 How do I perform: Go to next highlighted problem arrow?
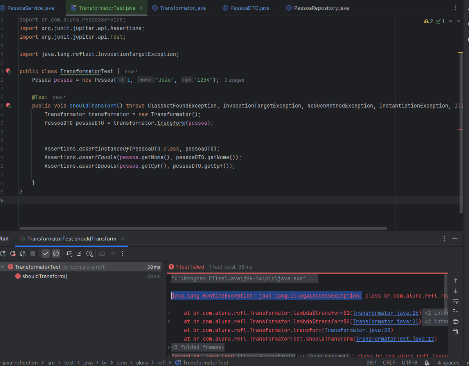pyautogui.click(x=458, y=21)
